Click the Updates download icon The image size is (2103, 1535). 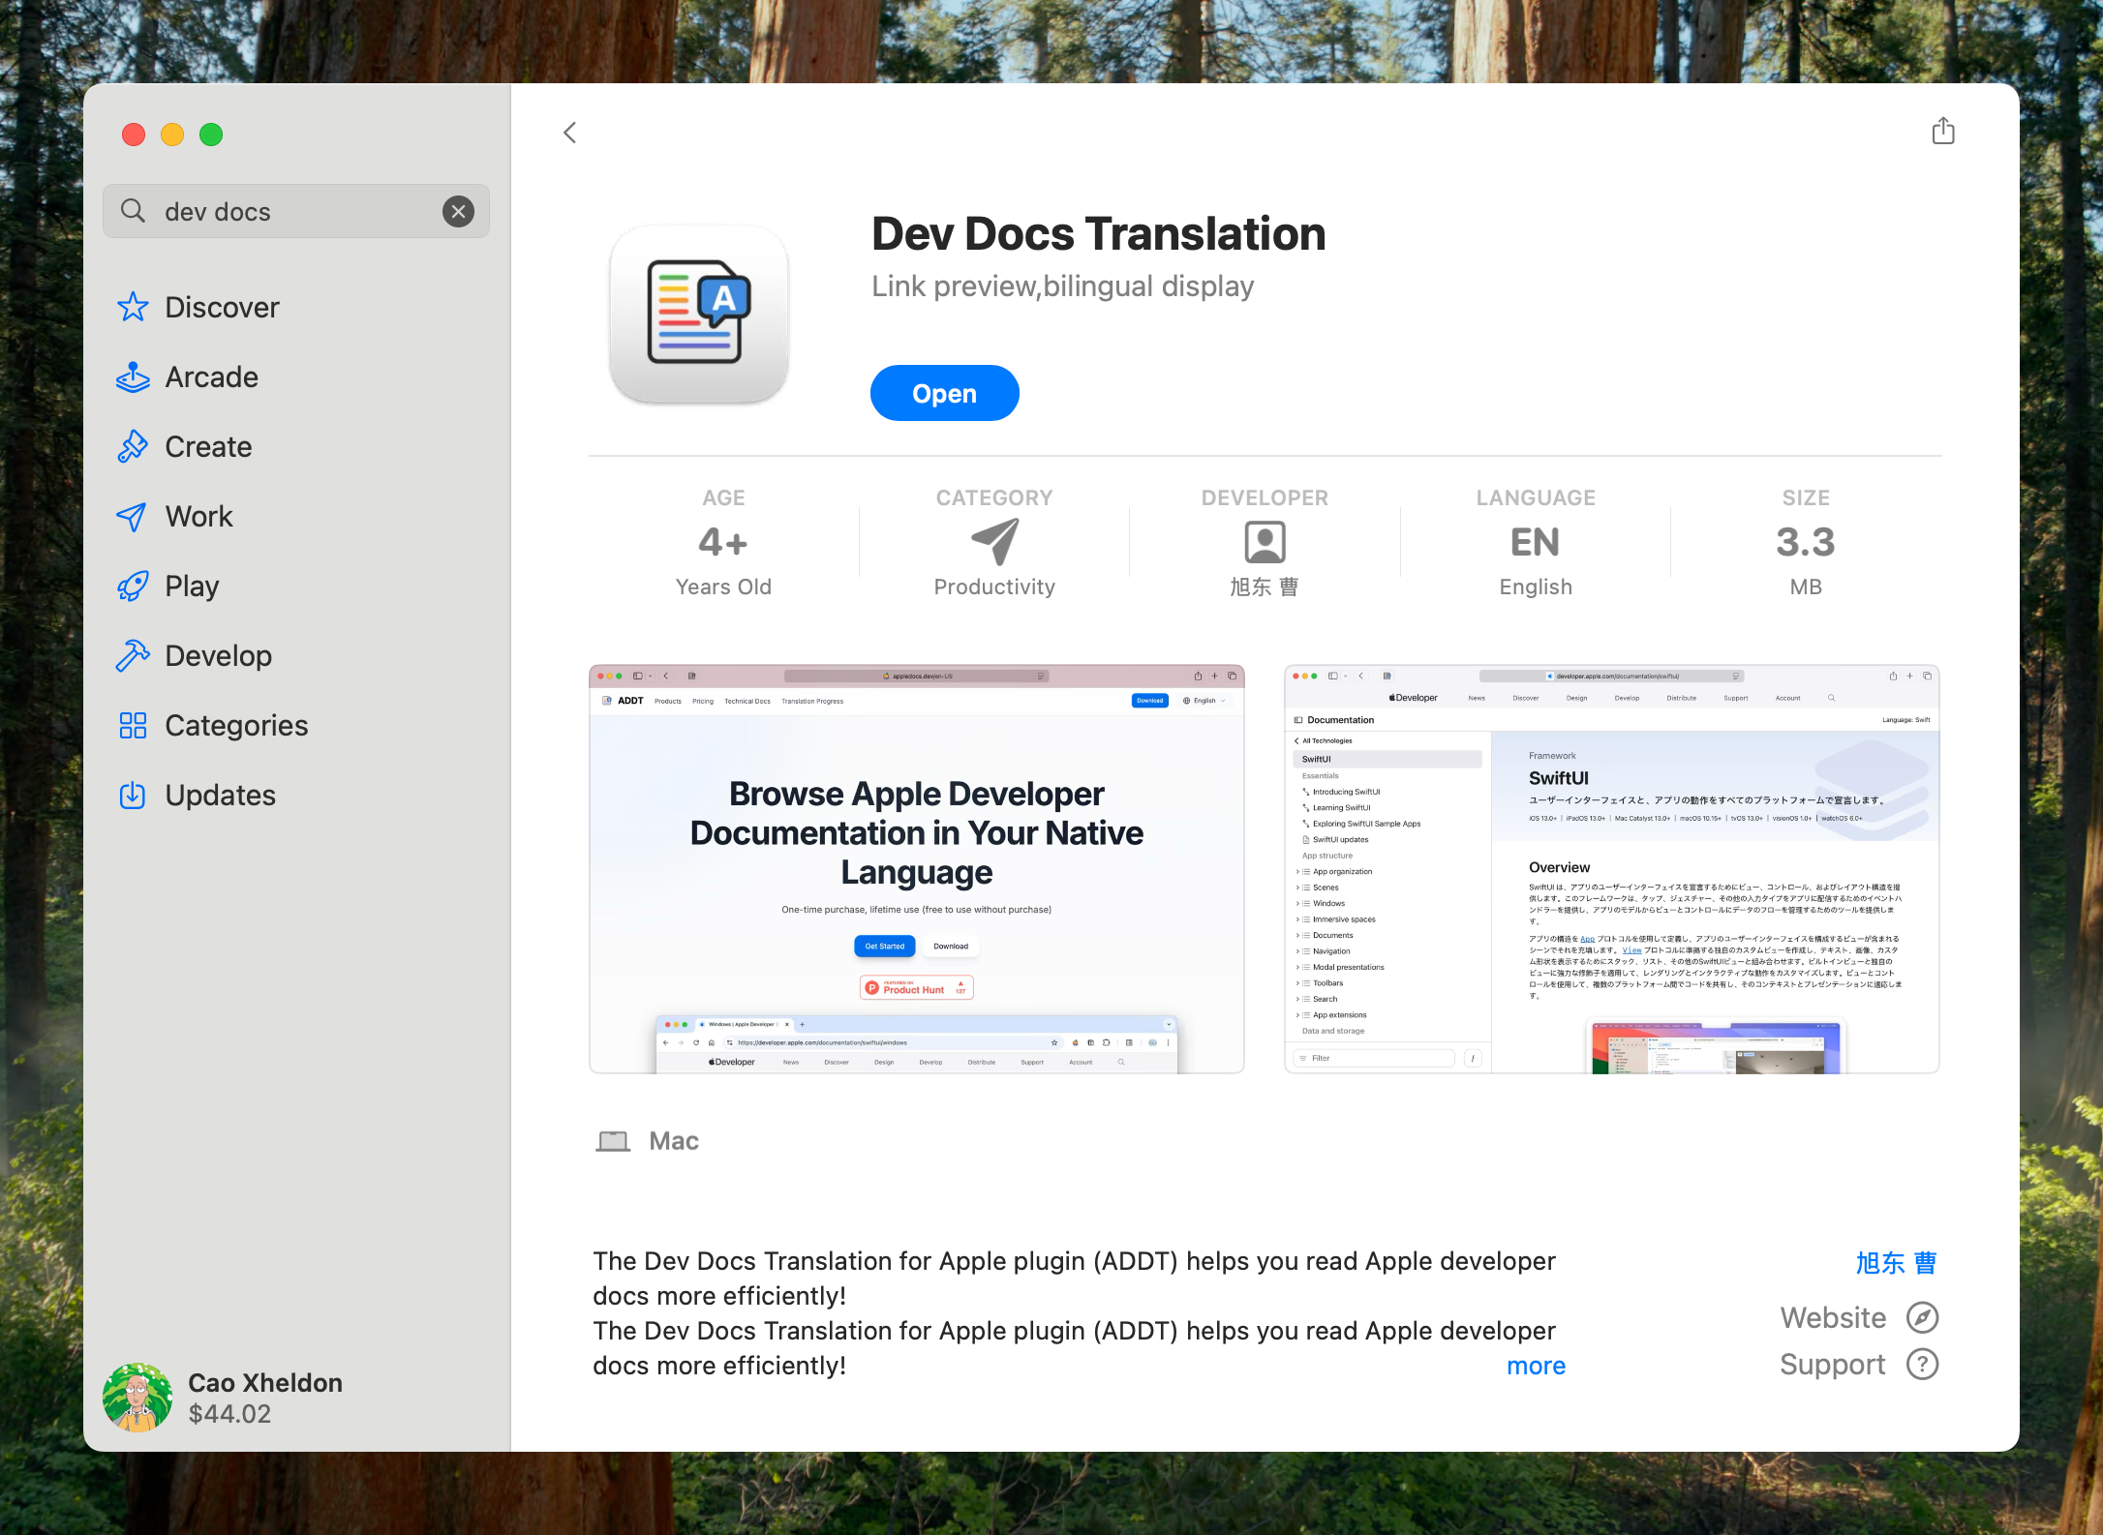(133, 795)
